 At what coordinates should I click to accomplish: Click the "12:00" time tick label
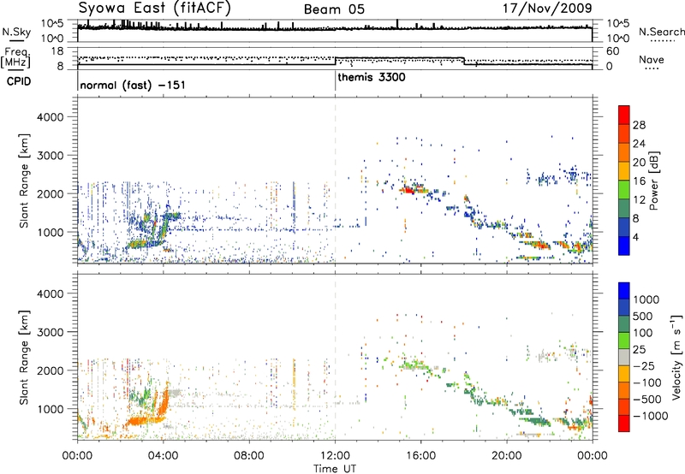335,456
